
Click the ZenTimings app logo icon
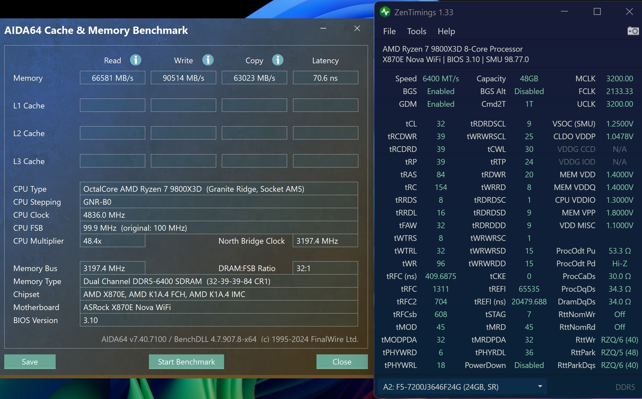[x=385, y=12]
